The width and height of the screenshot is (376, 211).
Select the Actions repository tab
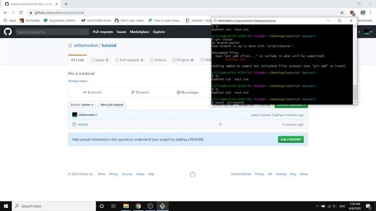158,60
